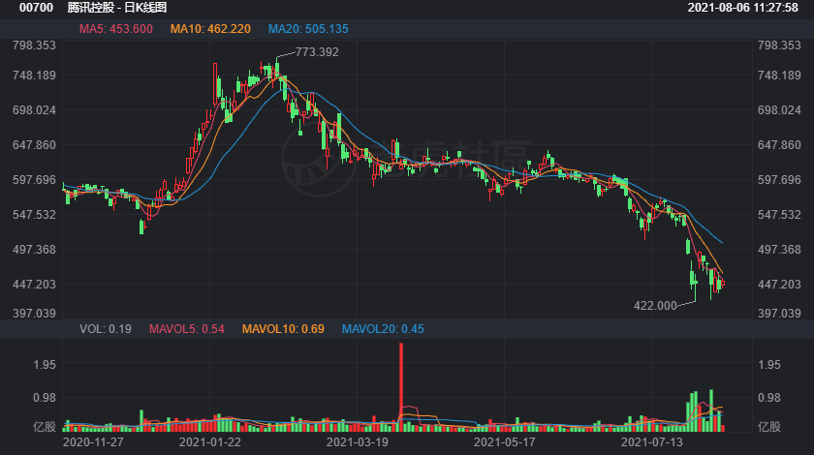Click the right axis 798.353 price label
Screen dimensions: 814x455
pyautogui.click(x=779, y=45)
